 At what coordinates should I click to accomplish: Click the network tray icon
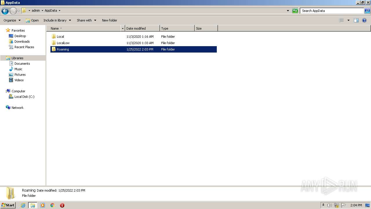337,205
